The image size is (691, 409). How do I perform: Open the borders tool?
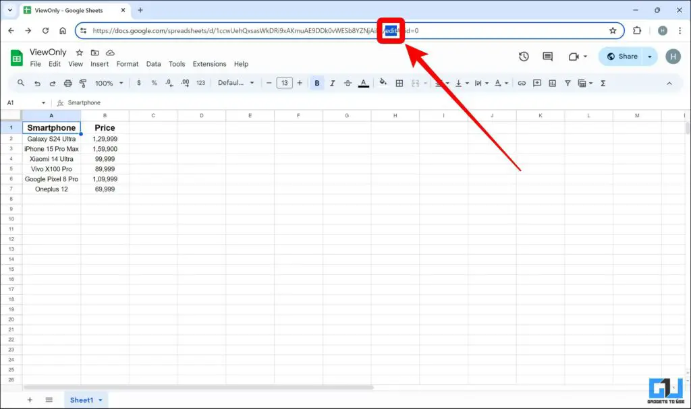pos(399,83)
